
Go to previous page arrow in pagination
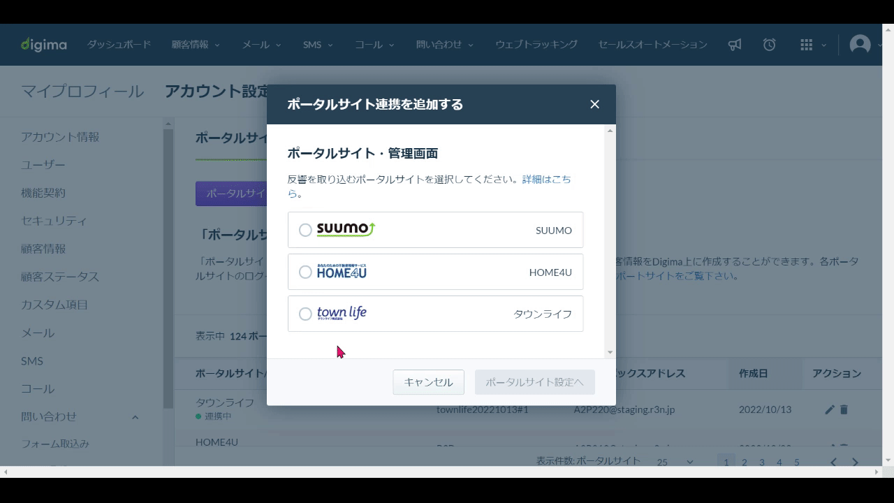click(833, 462)
